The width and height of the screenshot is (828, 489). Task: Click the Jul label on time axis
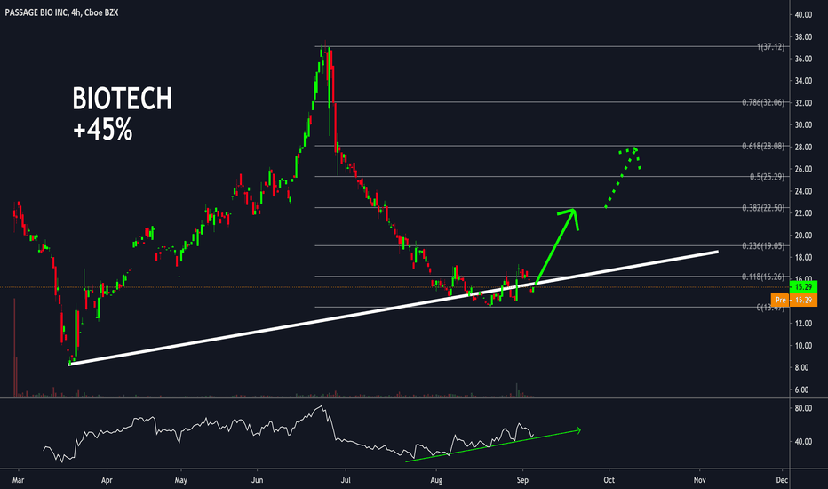pyautogui.click(x=346, y=480)
